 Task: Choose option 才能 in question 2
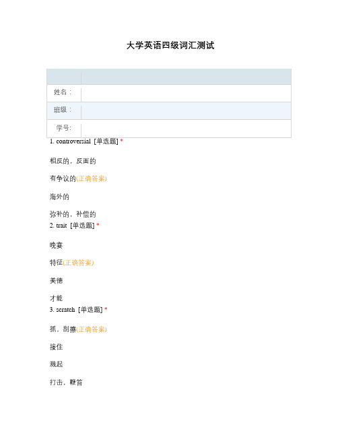tap(57, 298)
